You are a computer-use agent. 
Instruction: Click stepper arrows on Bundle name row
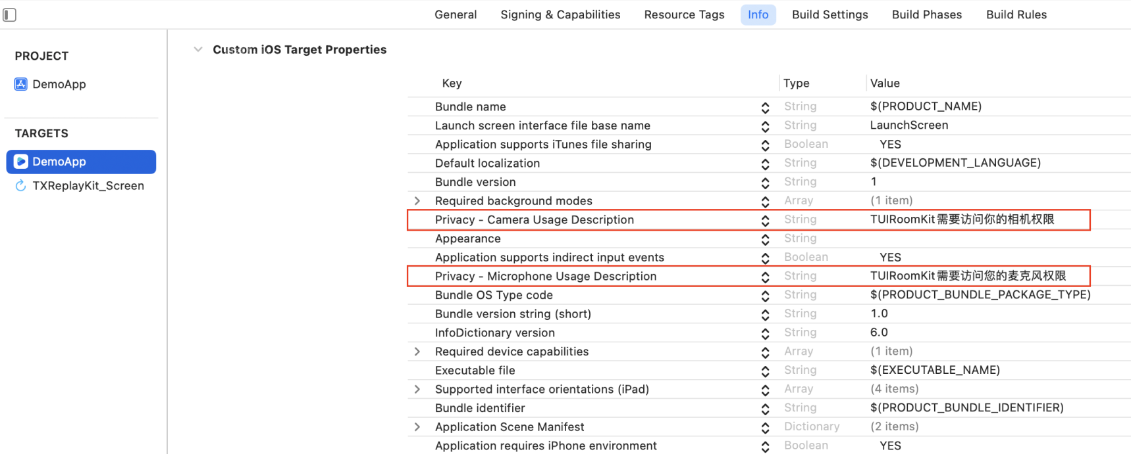(x=765, y=107)
